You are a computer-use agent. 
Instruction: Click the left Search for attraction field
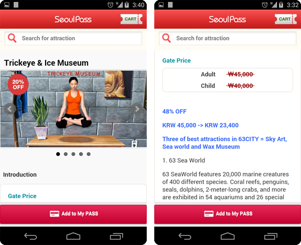click(73, 38)
